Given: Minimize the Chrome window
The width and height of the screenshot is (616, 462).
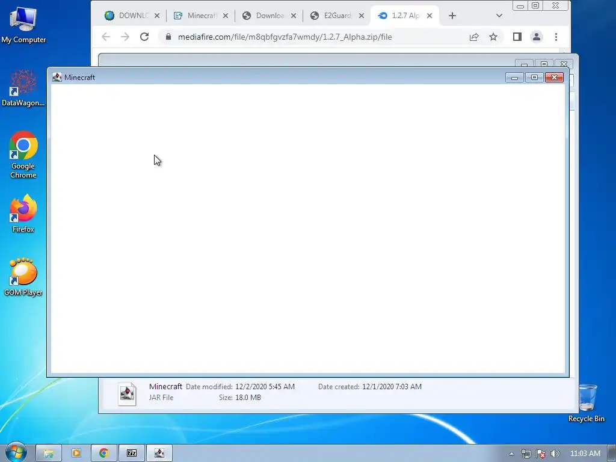Looking at the screenshot, I should (520, 6).
